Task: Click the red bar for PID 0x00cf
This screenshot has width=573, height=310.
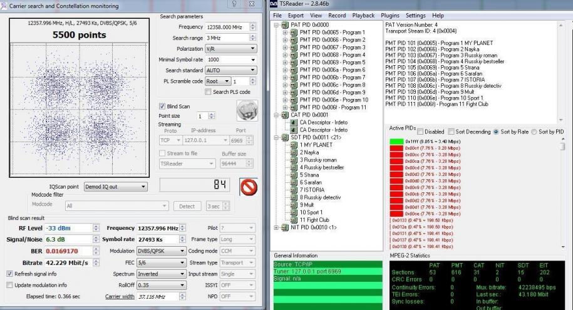Action: (x=396, y=148)
